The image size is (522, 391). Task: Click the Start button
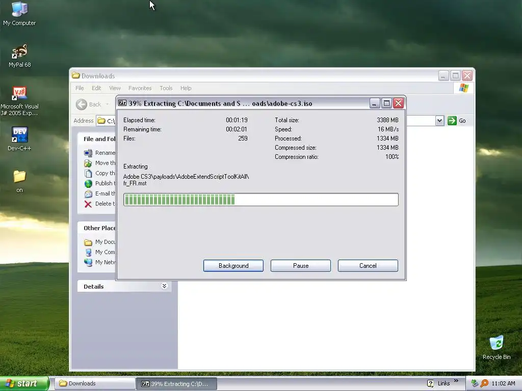coord(24,384)
